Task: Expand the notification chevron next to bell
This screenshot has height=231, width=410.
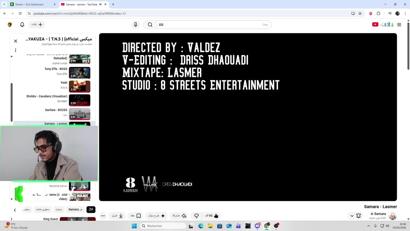Action: pyautogui.click(x=352, y=216)
